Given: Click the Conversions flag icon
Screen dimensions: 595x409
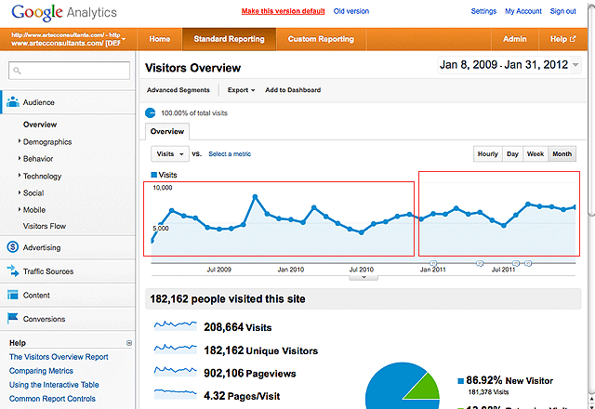Looking at the screenshot, I should tap(13, 319).
